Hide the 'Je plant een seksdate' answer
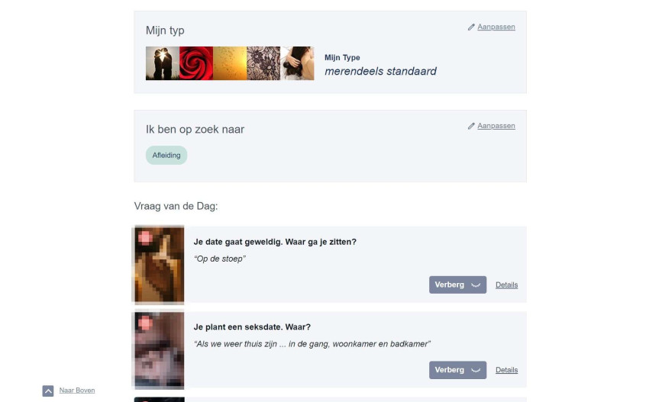The width and height of the screenshot is (649, 402). (x=457, y=370)
